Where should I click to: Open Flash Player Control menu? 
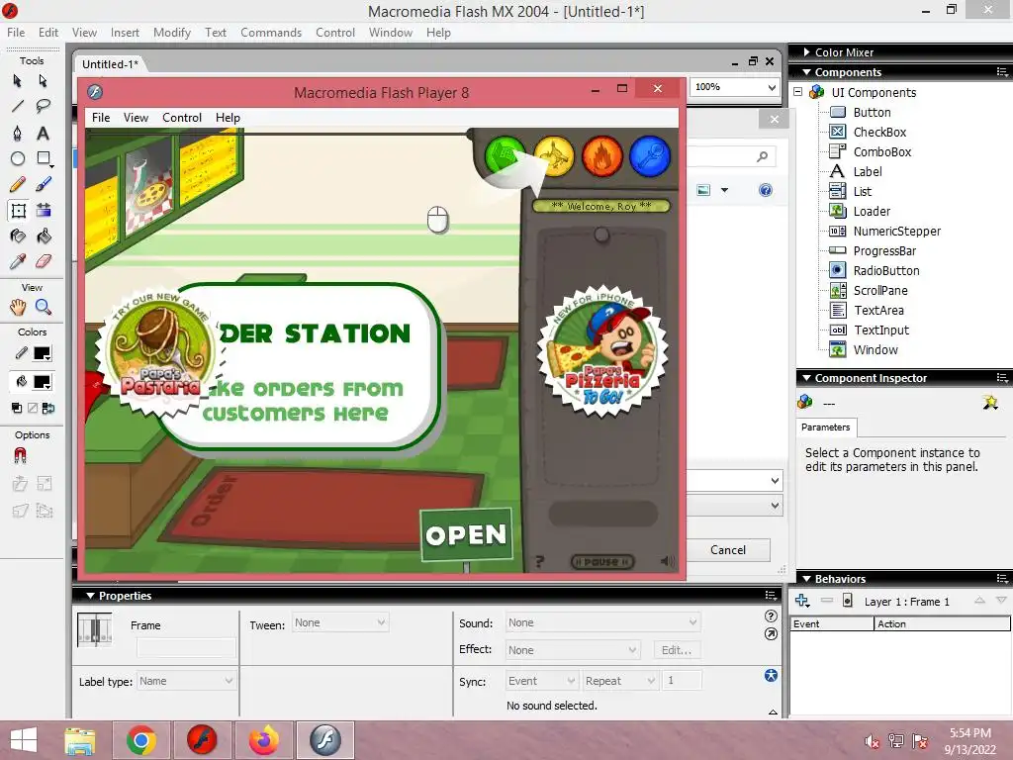coord(182,118)
